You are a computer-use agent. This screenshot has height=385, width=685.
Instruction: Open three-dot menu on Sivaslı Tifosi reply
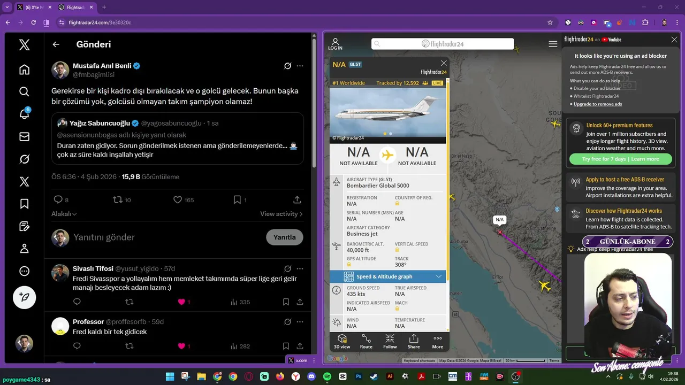point(300,268)
